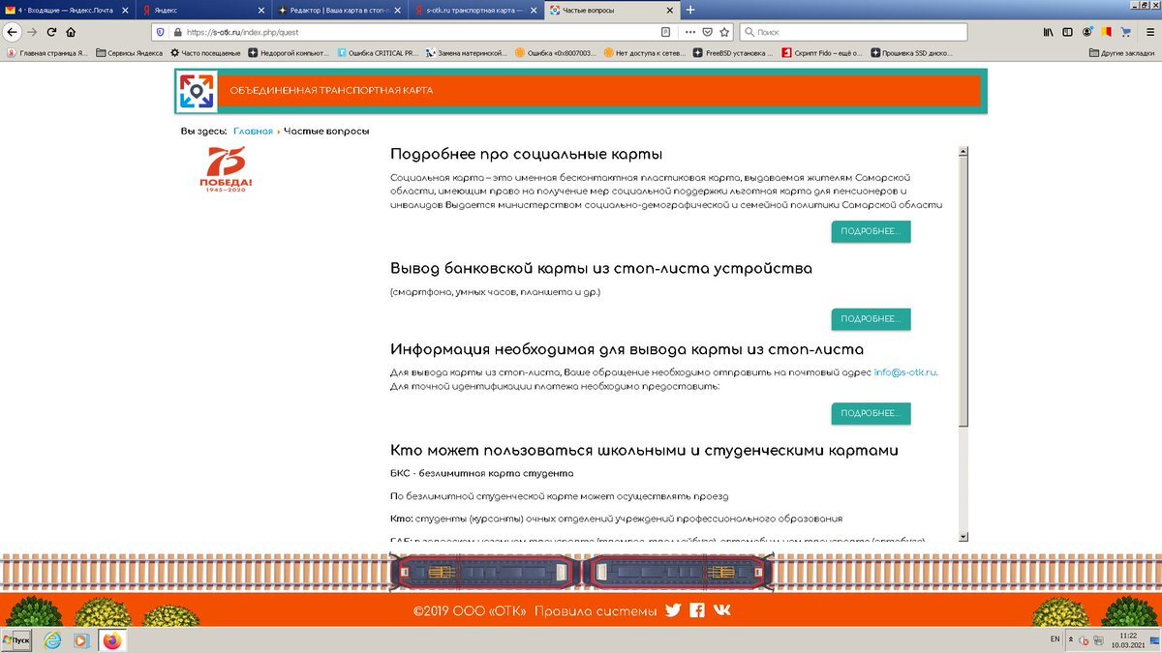The width and height of the screenshot is (1162, 653).
Task: Click content scrollbar down arrow
Action: click(x=963, y=536)
